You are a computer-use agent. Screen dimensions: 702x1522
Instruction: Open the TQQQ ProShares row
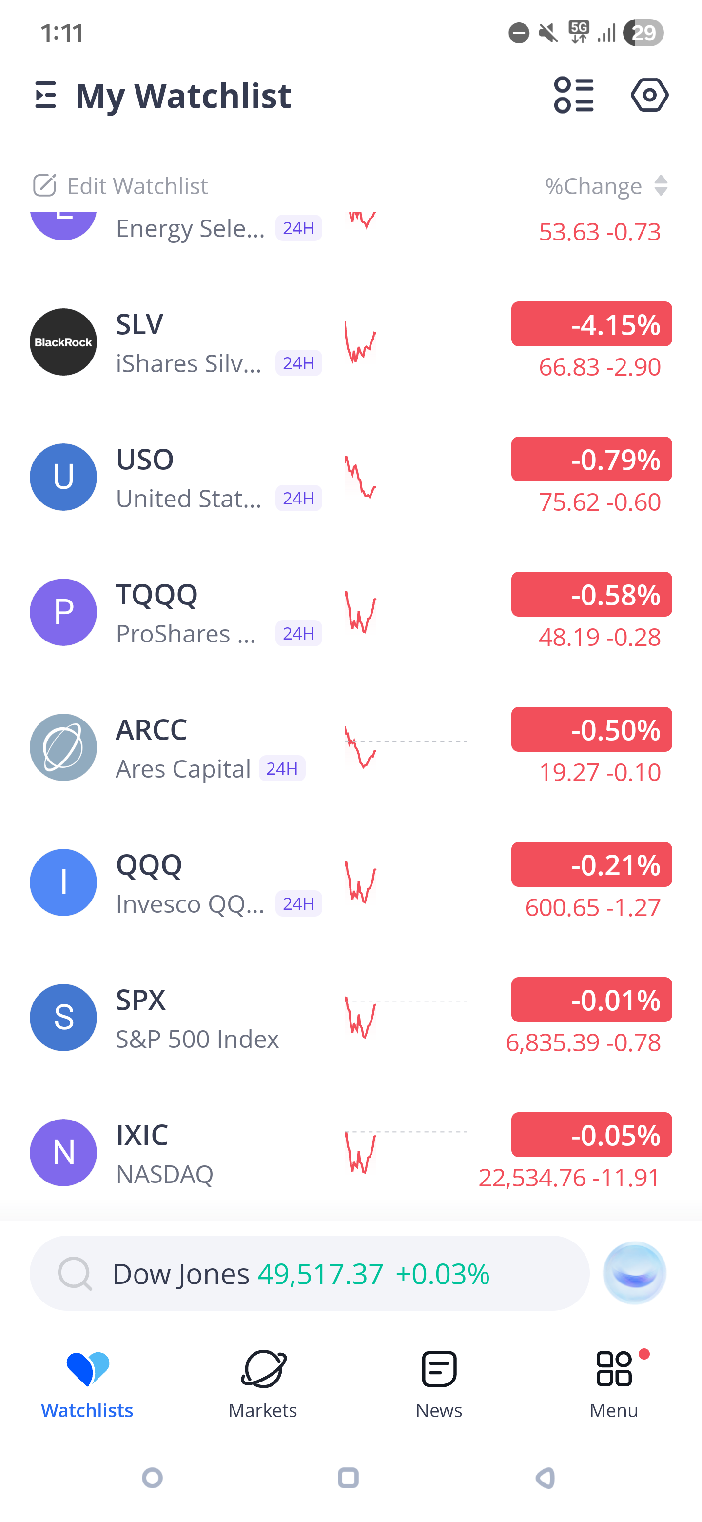(189, 613)
